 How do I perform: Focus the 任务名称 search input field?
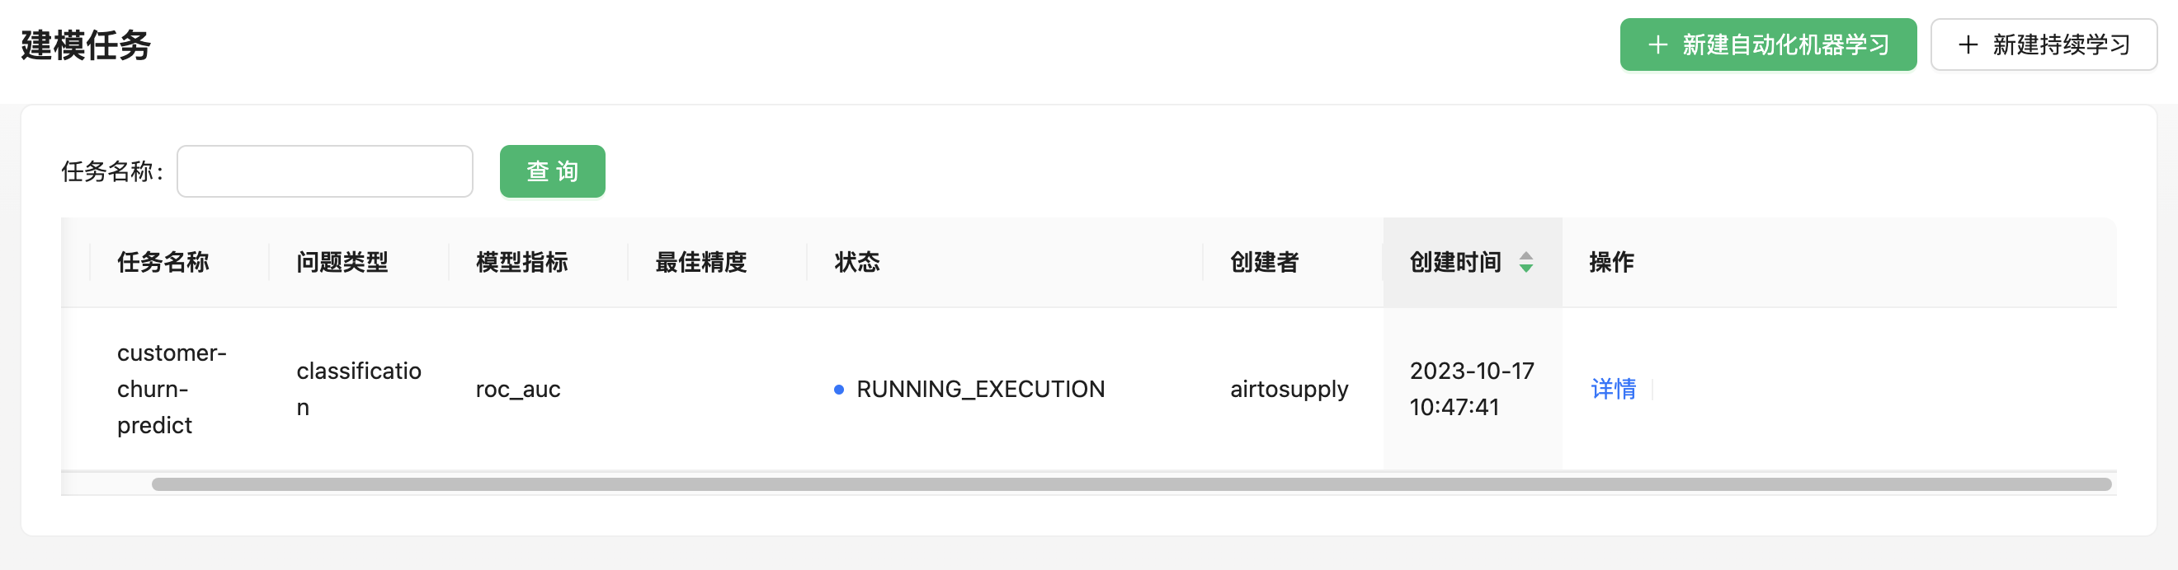tap(325, 171)
